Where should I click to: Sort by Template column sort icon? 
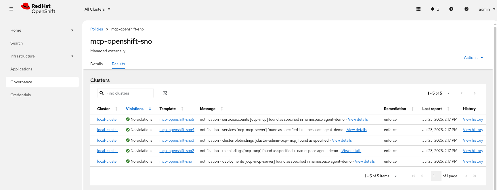182,109
